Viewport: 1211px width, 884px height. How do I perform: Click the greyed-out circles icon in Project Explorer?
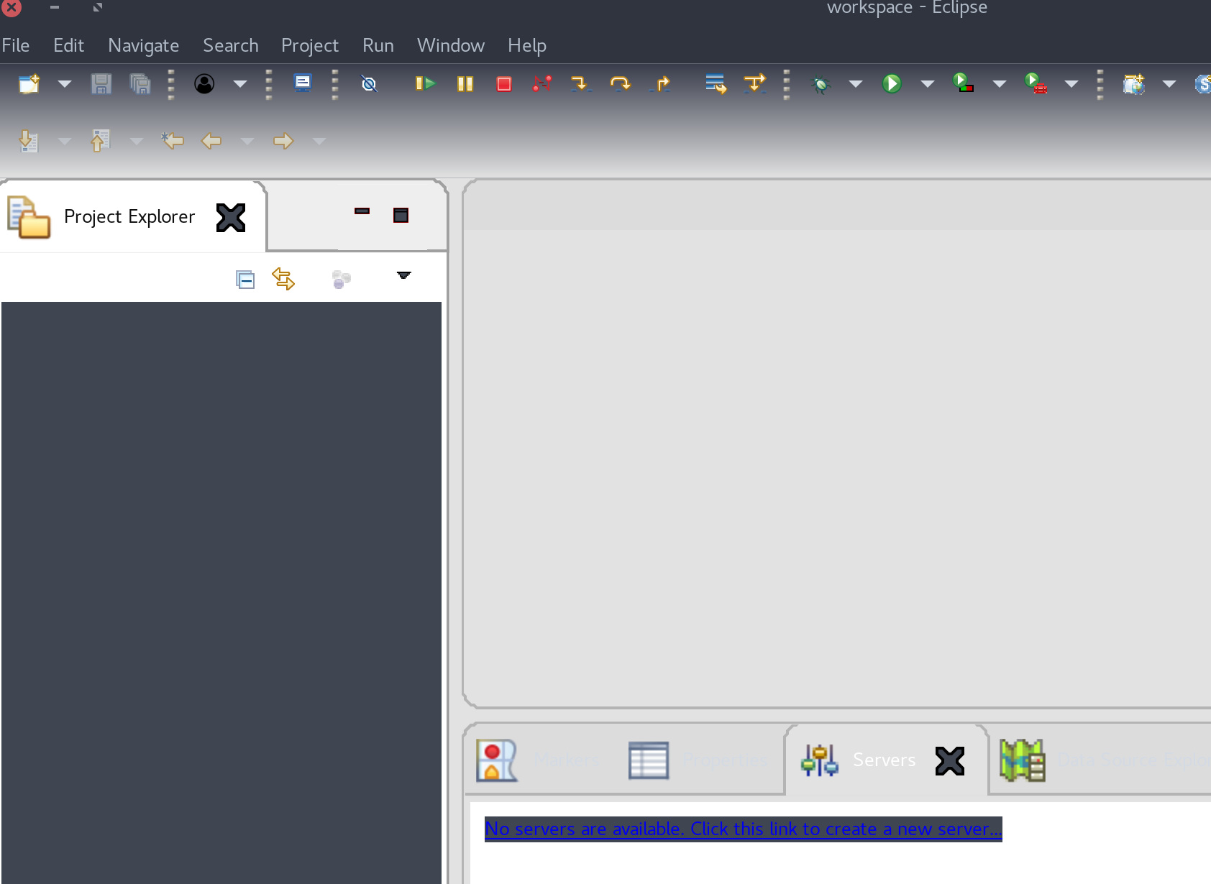point(341,279)
